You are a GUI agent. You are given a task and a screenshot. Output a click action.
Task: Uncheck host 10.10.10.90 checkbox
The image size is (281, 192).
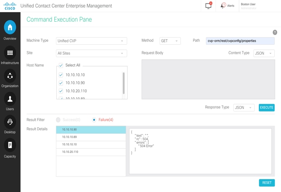coord(61,83)
